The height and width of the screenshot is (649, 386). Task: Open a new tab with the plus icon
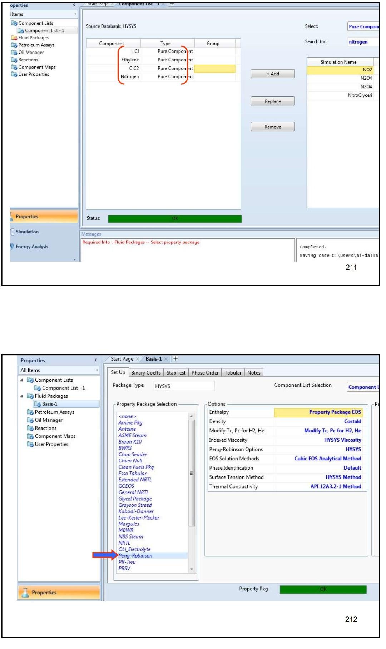coord(175,359)
